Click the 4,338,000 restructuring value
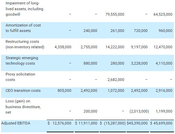Viewport: 175px width, 134px height. [x=63, y=47]
